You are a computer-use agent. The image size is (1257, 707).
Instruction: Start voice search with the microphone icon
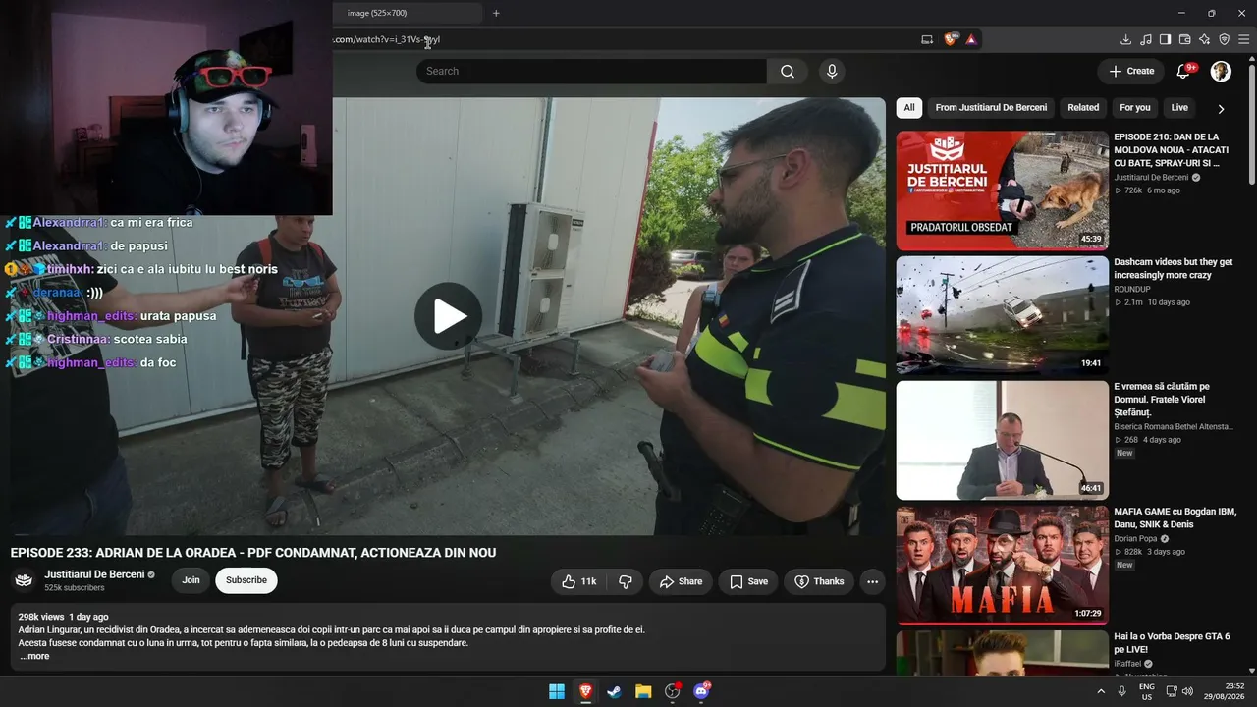pyautogui.click(x=832, y=71)
